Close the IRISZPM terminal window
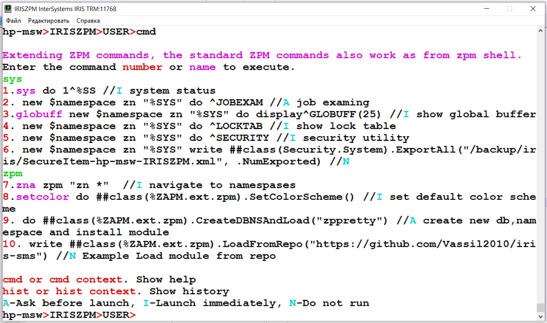Image resolution: width=547 pixels, height=323 pixels. (x=533, y=9)
